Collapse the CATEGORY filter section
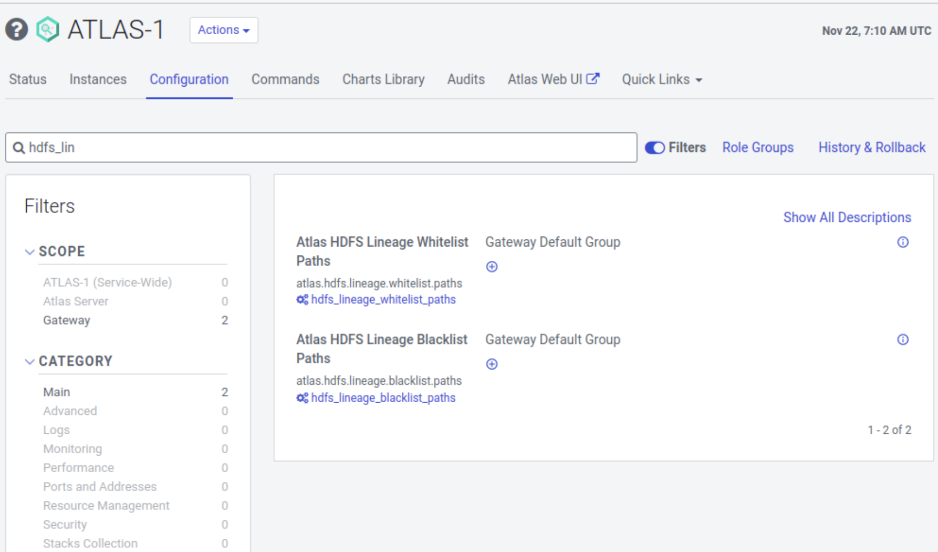This screenshot has width=938, height=552. [30, 362]
